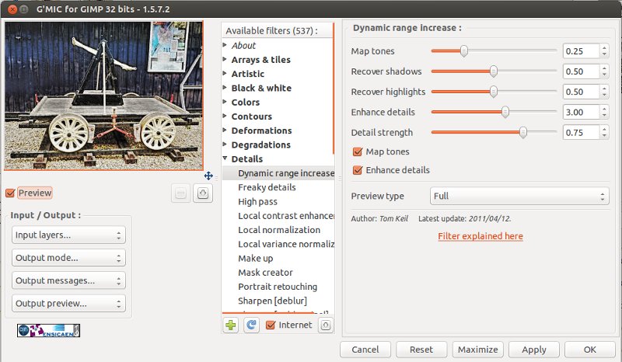Viewport: 622px width, 362px height.
Task: Toggle the Preview checkbox
Action: coord(10,193)
